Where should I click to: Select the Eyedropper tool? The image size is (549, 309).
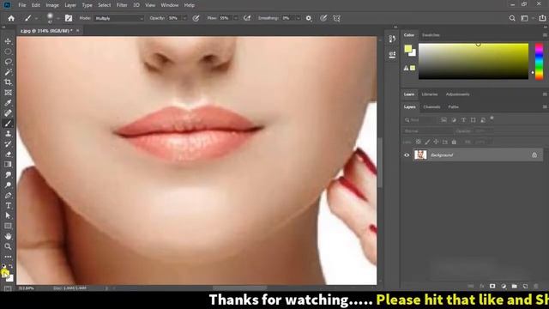pyautogui.click(x=8, y=103)
